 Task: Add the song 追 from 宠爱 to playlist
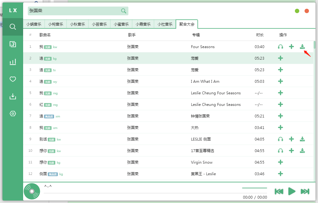point(280,58)
